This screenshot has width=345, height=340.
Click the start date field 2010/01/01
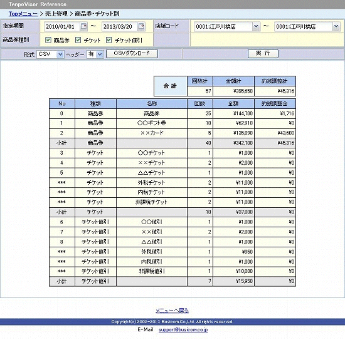pyautogui.click(x=62, y=26)
